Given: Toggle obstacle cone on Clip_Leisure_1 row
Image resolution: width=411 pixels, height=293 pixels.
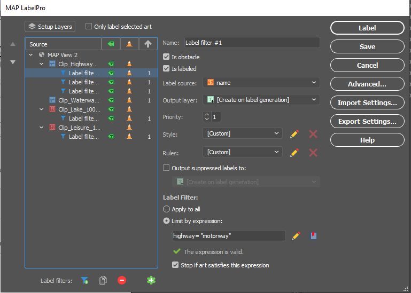Looking at the screenshot, I should [x=129, y=127].
